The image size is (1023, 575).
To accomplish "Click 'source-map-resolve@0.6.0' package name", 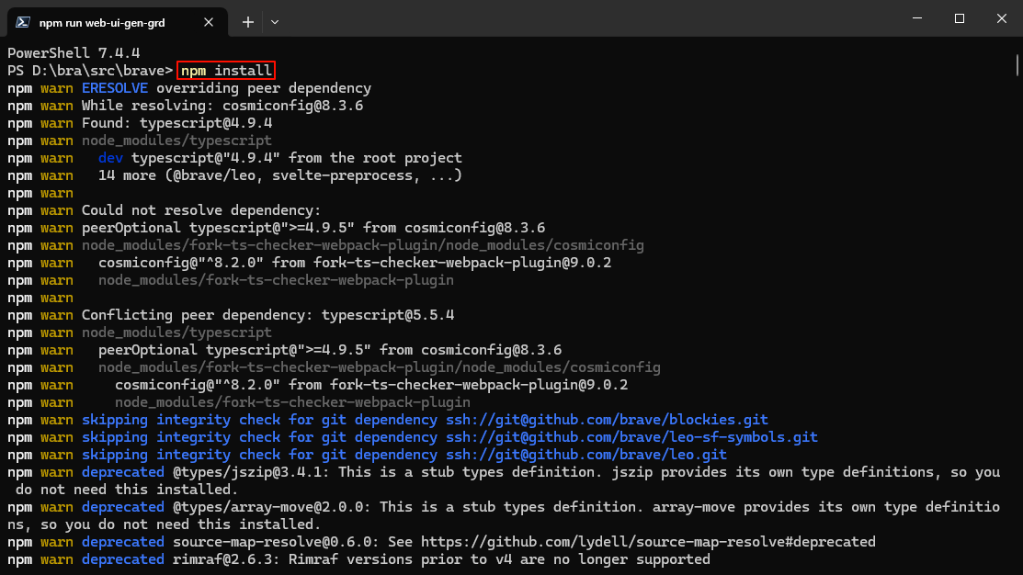I will [276, 542].
